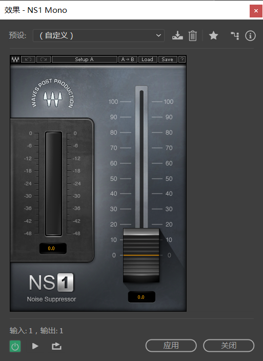
Task: Click the NS1 Noise Suppressor logo
Action: (x=51, y=288)
